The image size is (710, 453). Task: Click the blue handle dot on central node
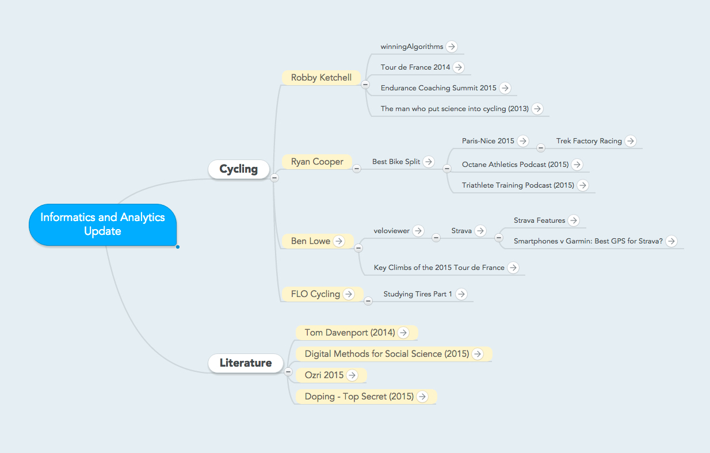(178, 247)
